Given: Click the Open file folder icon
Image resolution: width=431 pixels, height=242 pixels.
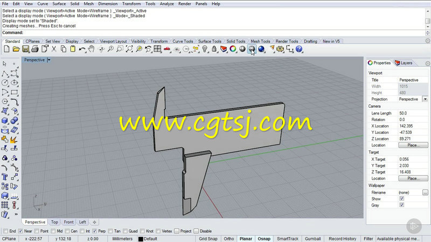Looking at the screenshot, I should (x=16, y=49).
